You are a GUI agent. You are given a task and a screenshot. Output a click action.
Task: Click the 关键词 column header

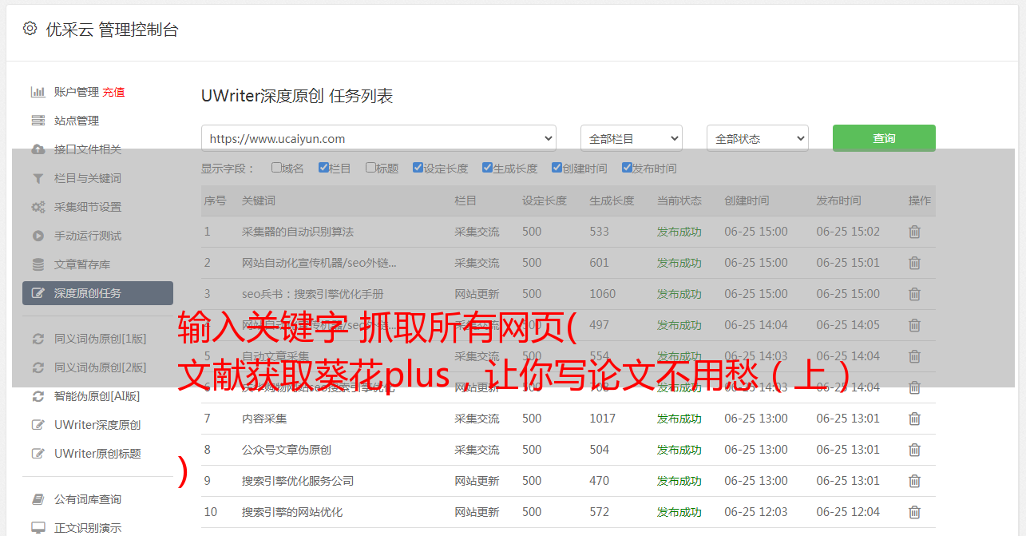(259, 201)
